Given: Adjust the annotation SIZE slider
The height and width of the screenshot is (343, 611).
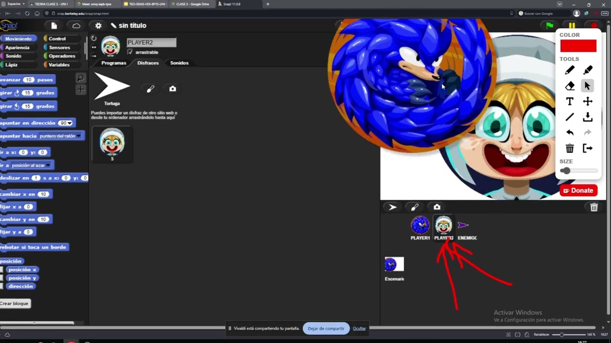Looking at the screenshot, I should coord(579,171).
